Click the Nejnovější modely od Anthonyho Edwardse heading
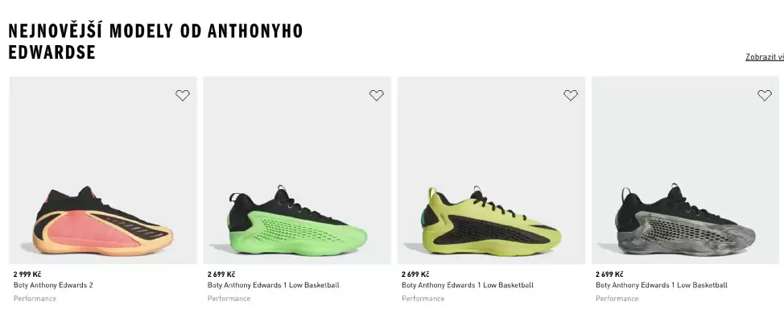The width and height of the screenshot is (784, 322). coord(155,42)
